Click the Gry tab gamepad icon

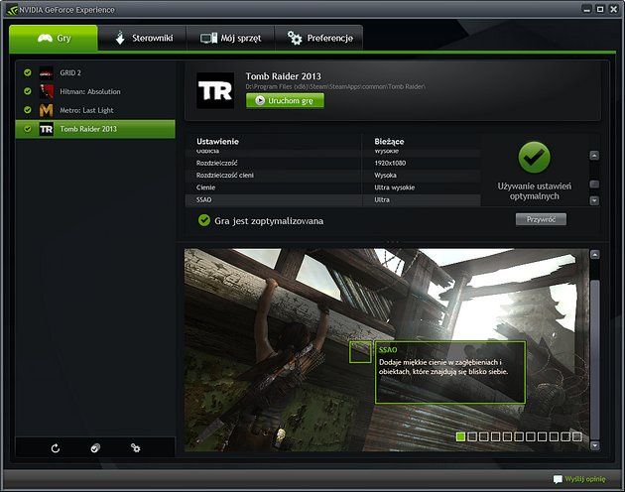pyautogui.click(x=45, y=38)
